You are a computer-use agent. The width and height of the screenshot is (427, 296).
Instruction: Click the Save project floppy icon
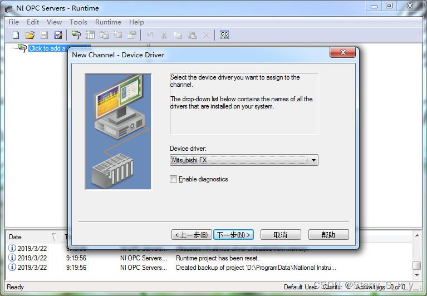pos(44,35)
